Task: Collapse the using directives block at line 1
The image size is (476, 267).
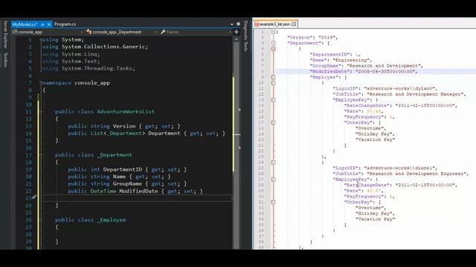Action: (x=41, y=39)
